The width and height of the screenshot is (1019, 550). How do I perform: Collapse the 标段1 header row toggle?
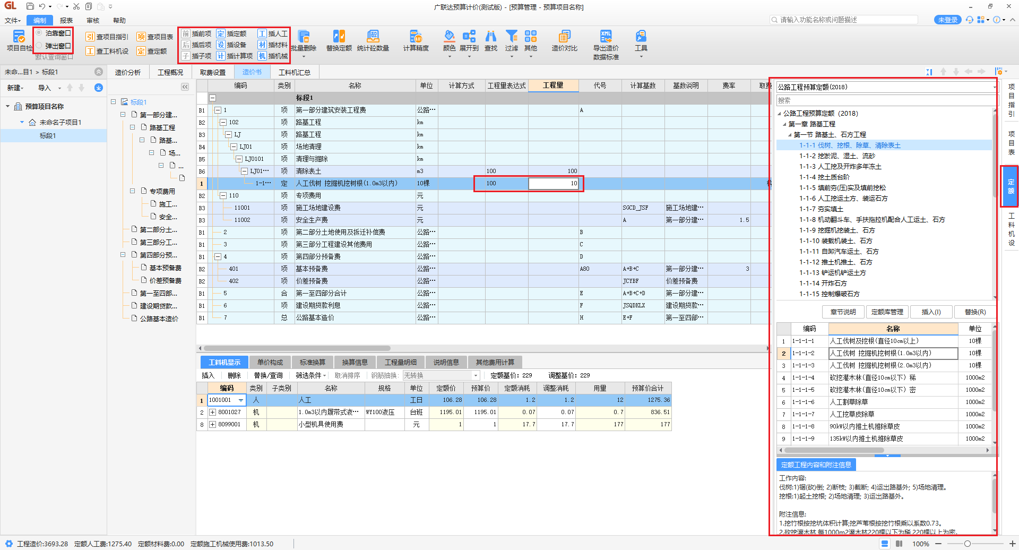pos(212,98)
